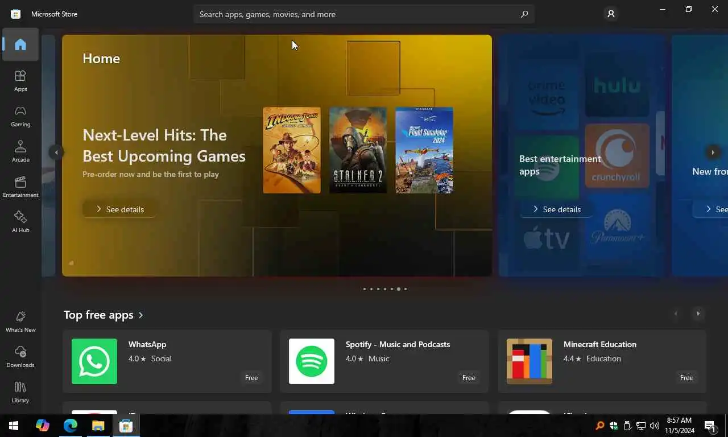Click the taskbar clock showing 8:57 AM
728x437 pixels.
point(679,426)
